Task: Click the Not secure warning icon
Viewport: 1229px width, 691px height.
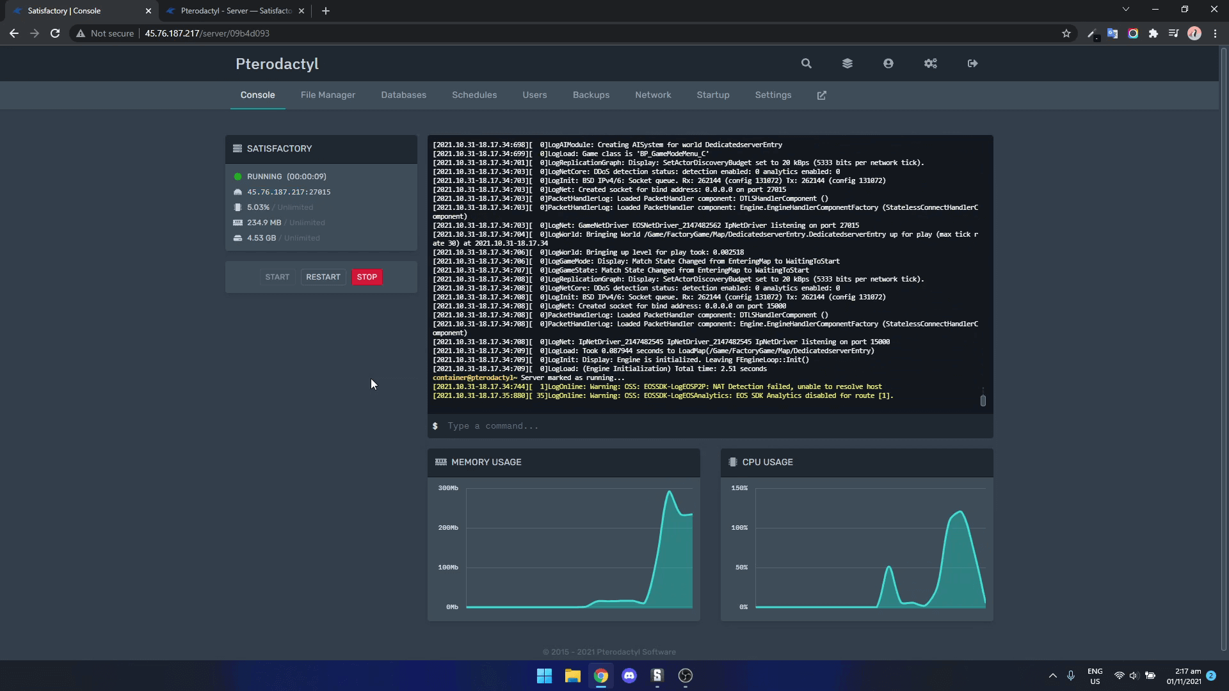Action: 81,33
